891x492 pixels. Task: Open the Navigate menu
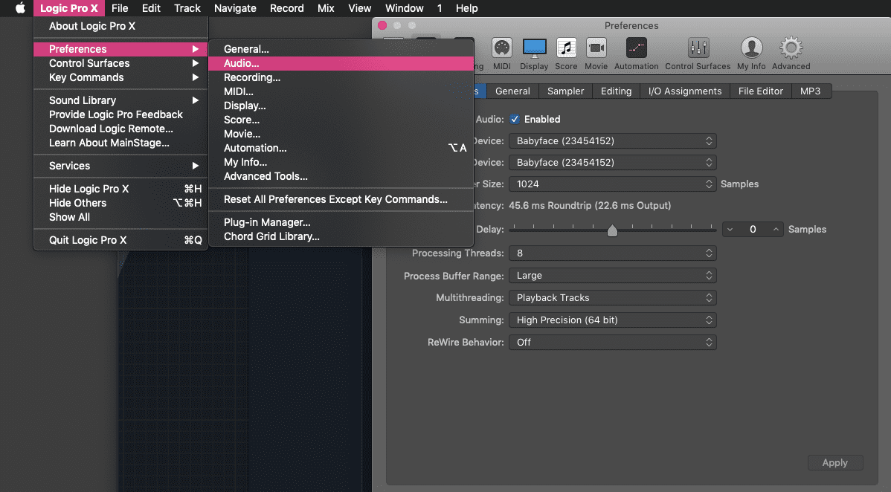point(235,8)
